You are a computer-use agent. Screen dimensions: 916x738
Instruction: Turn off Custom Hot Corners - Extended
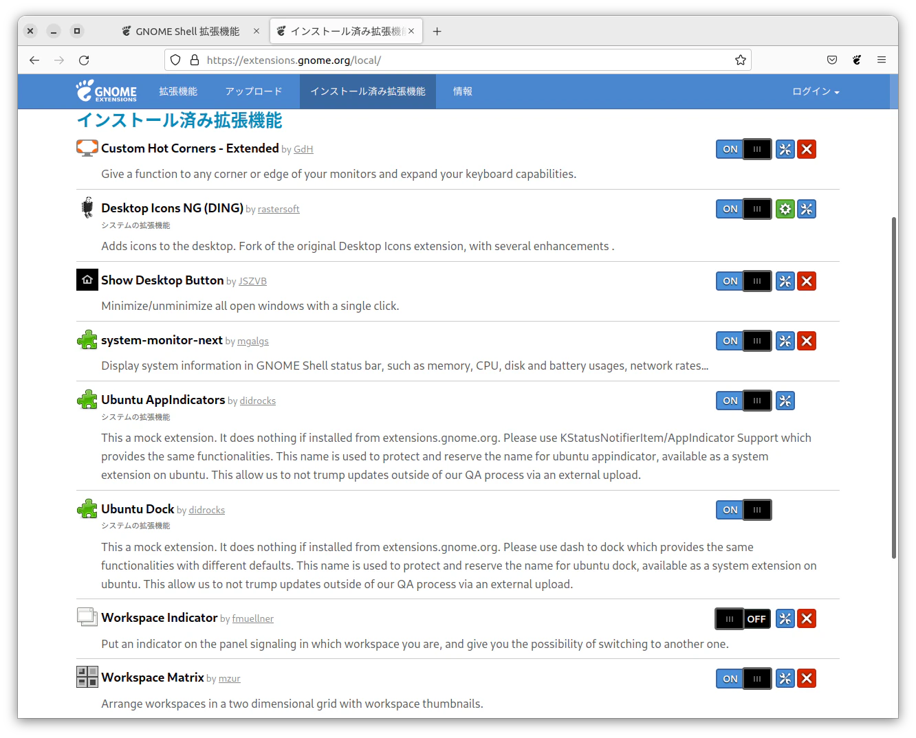click(x=744, y=149)
